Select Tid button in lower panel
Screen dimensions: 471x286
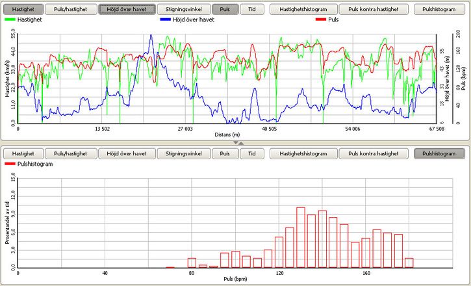[252, 153]
